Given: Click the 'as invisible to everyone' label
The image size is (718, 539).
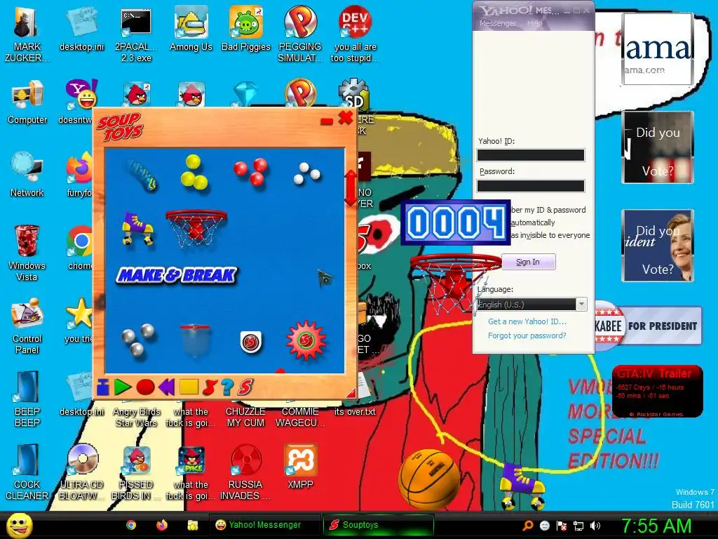Looking at the screenshot, I should (550, 235).
